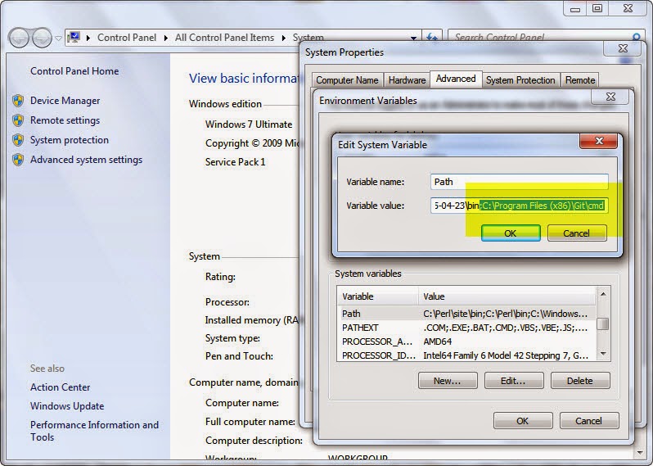The height and width of the screenshot is (466, 653).
Task: Open Device Manager link
Action: [65, 101]
